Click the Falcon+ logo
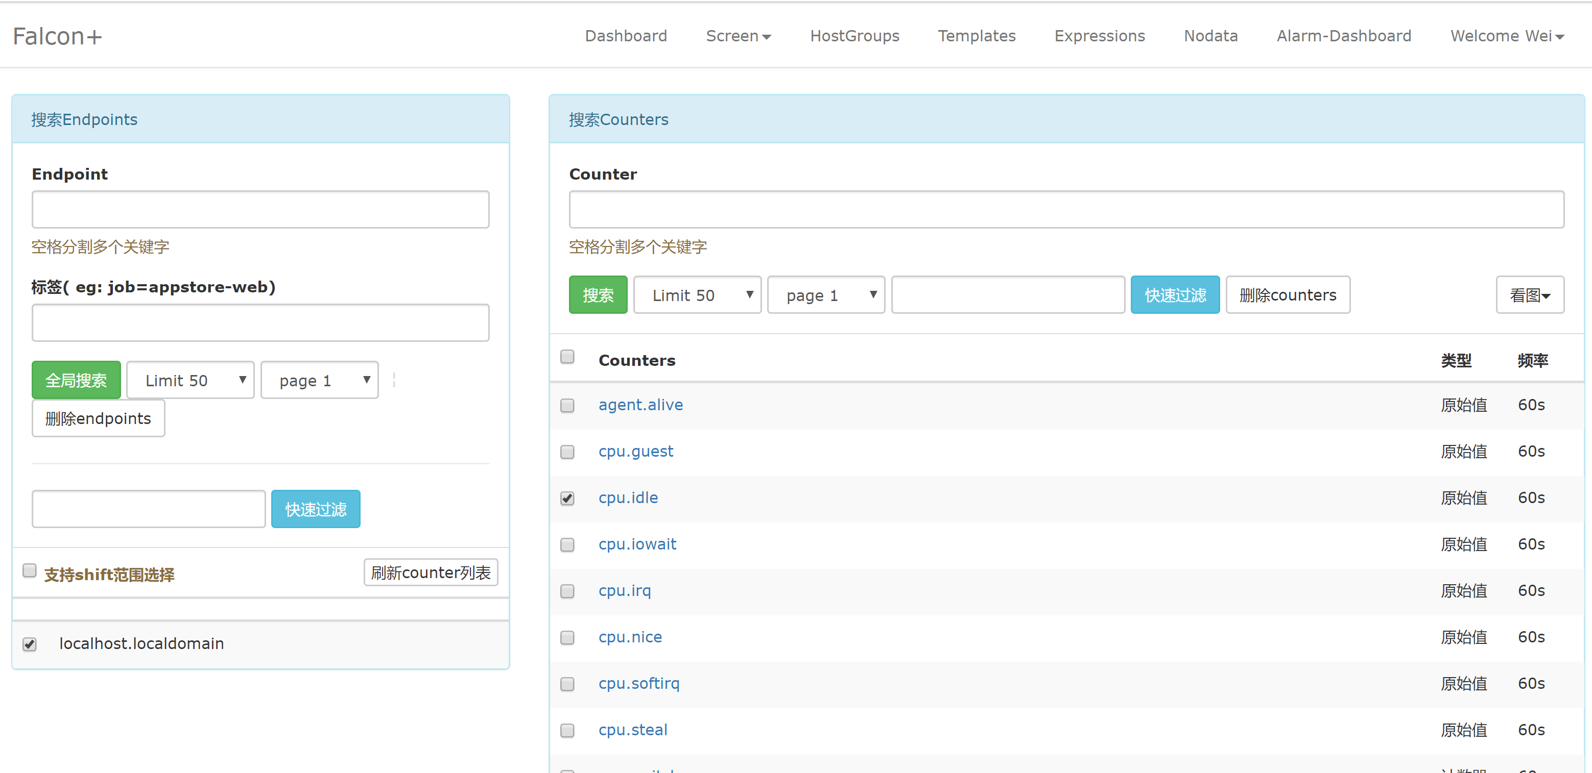The height and width of the screenshot is (773, 1592). (57, 36)
